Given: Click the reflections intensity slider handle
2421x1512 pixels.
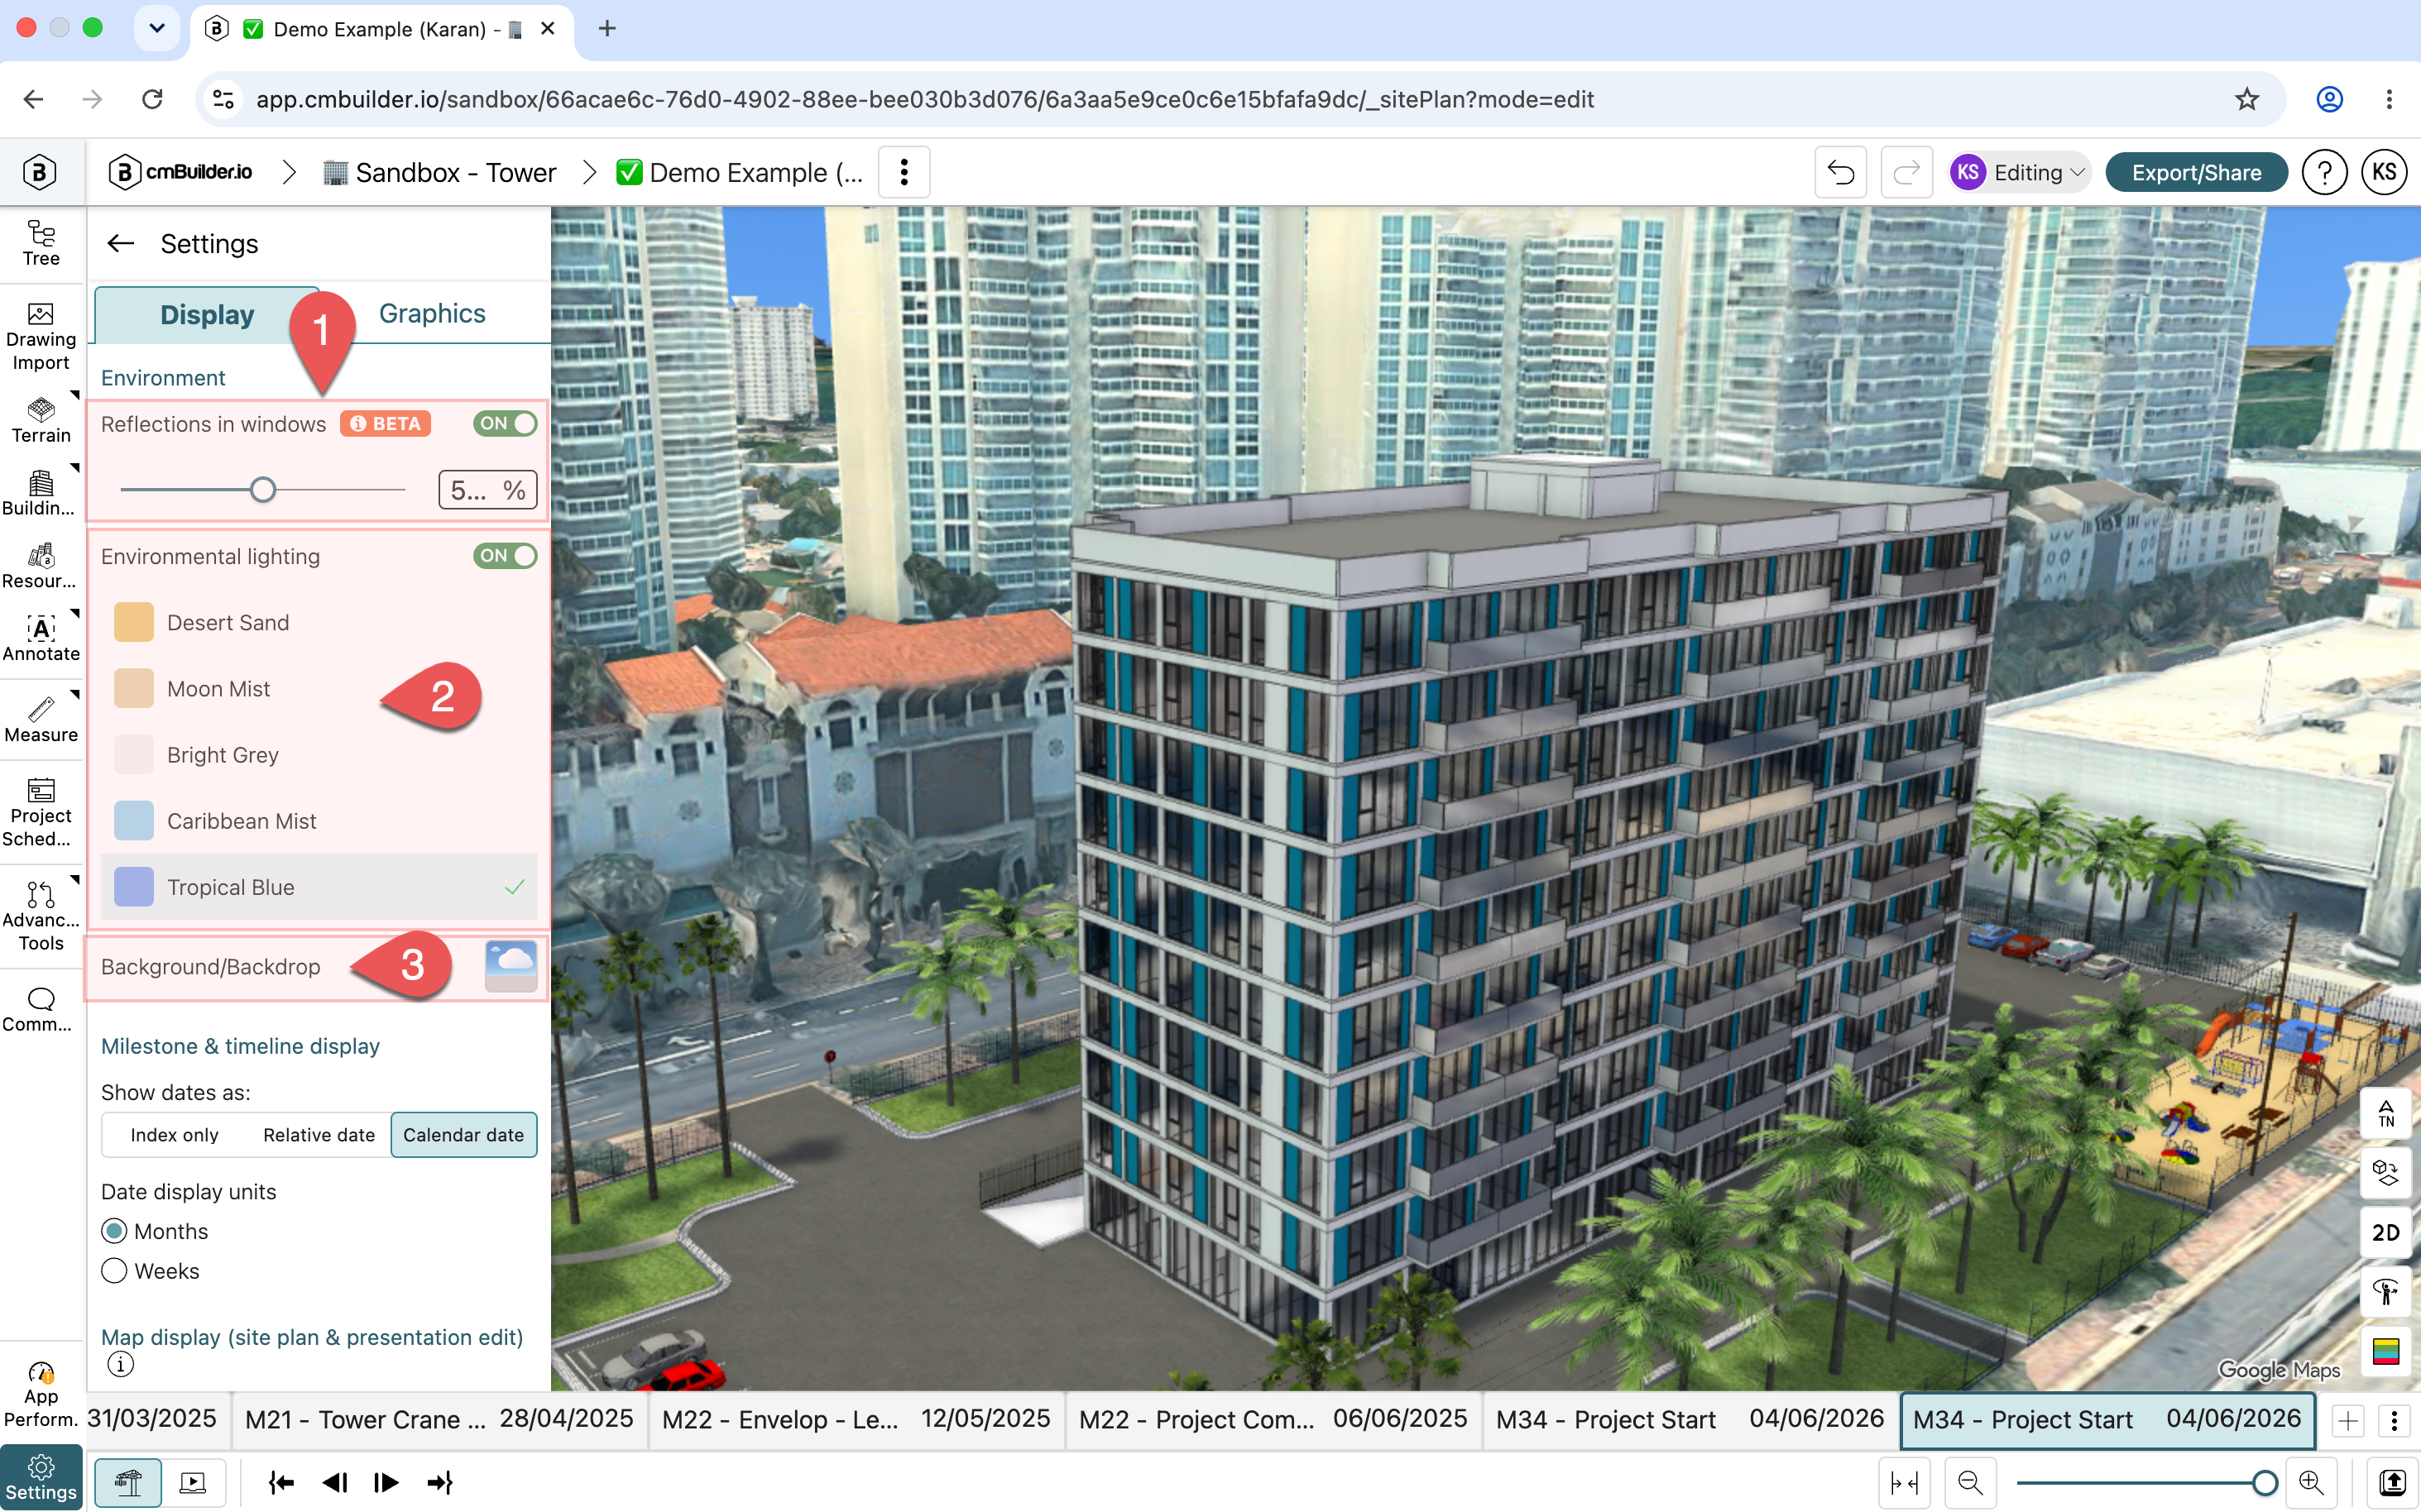Looking at the screenshot, I should point(262,490).
